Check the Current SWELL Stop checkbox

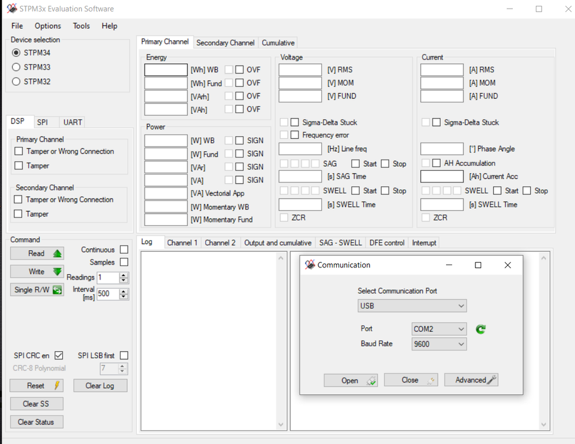click(527, 190)
